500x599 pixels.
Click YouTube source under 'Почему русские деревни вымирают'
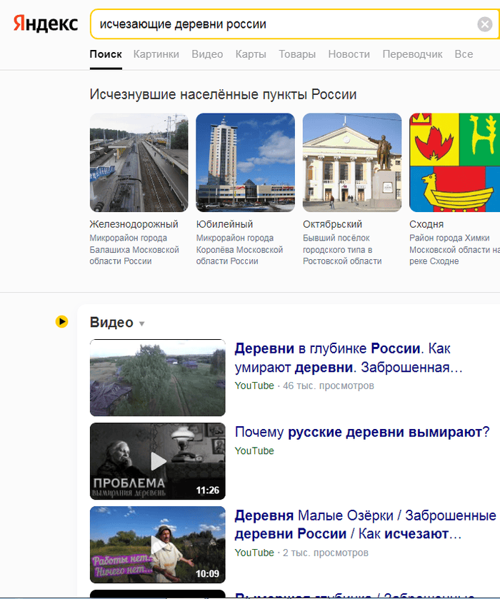coord(254,450)
